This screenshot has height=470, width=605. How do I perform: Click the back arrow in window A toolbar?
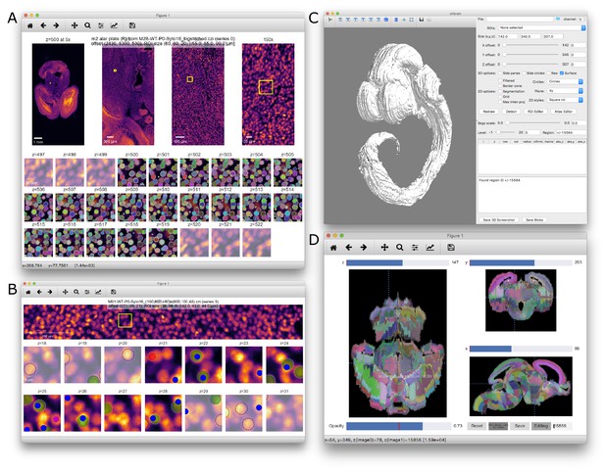(x=43, y=25)
